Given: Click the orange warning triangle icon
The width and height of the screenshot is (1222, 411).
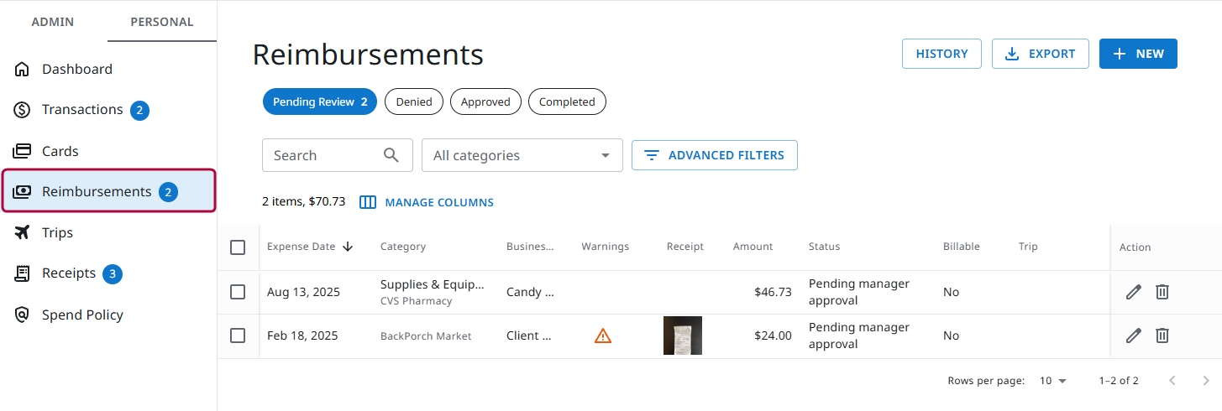Looking at the screenshot, I should point(602,336).
